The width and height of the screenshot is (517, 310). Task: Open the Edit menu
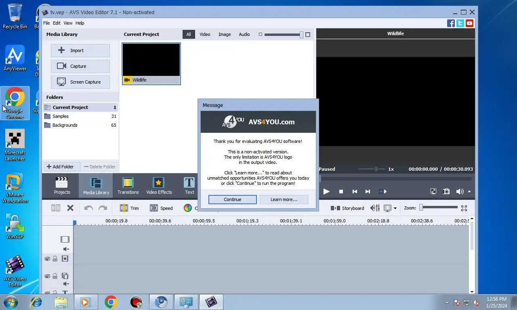(57, 23)
